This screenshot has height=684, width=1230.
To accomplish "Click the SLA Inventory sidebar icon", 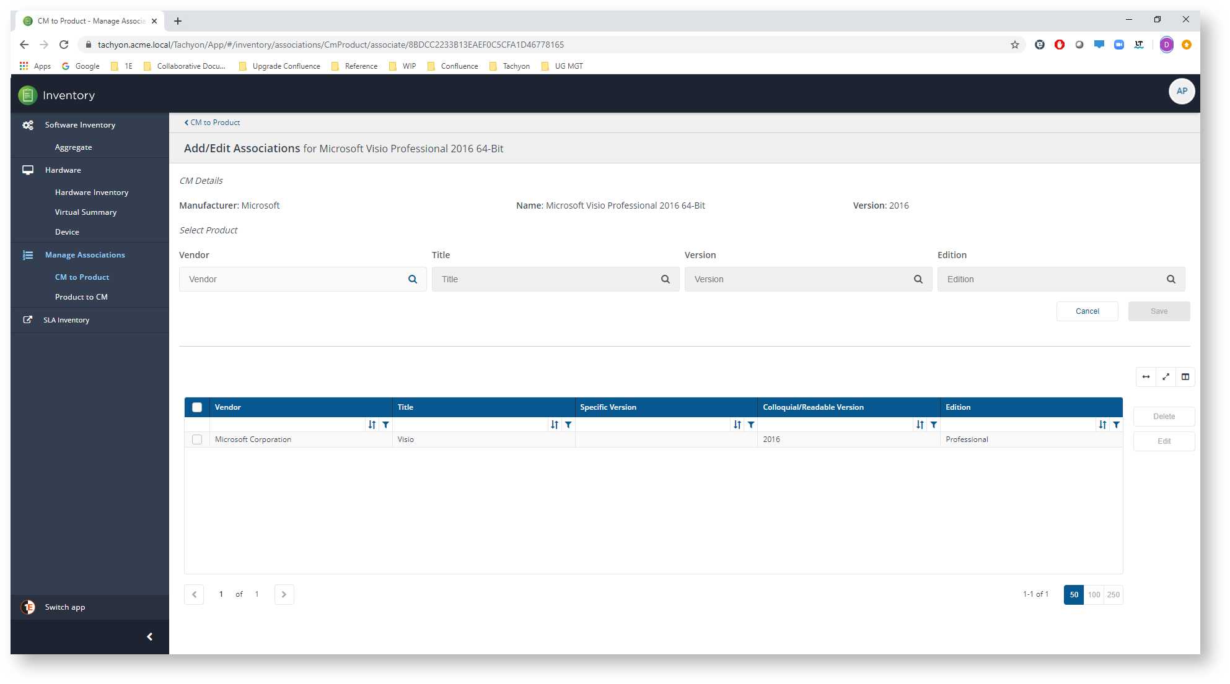I will (x=28, y=319).
